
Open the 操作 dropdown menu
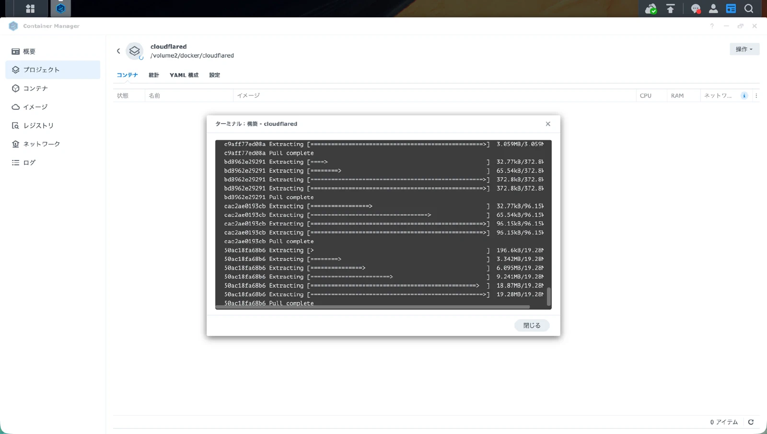click(744, 49)
